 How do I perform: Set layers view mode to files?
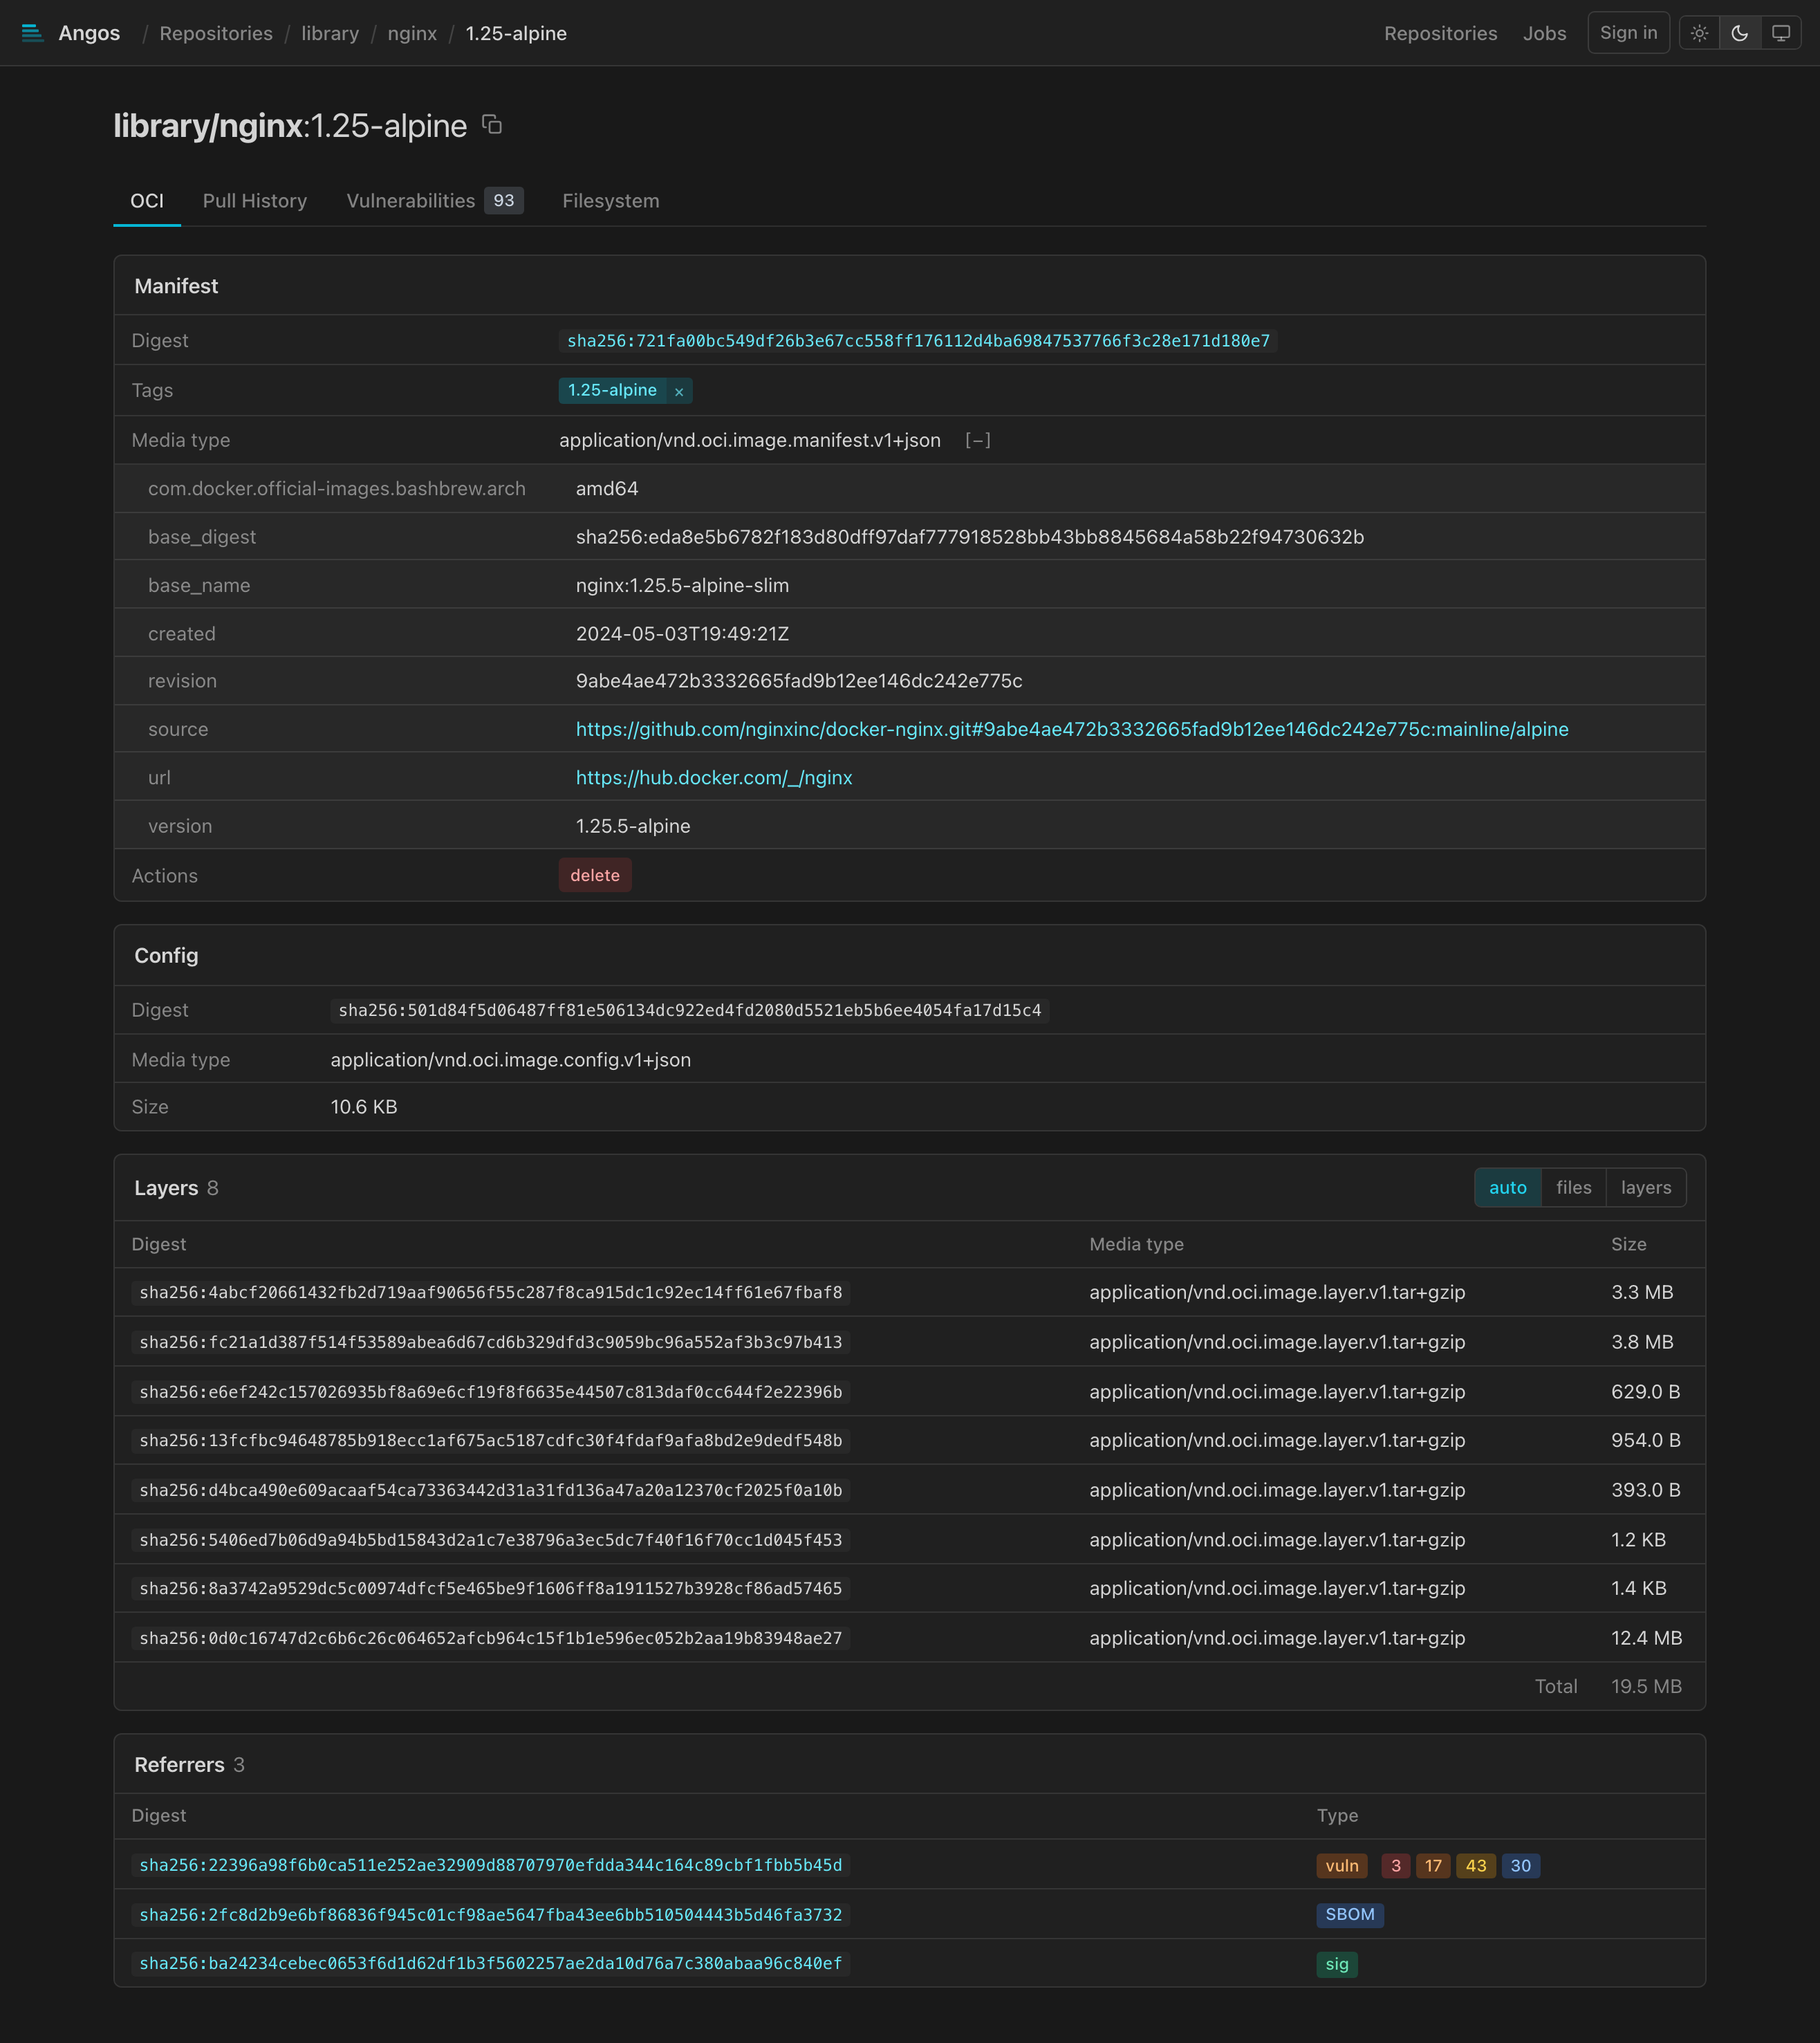[1574, 1187]
